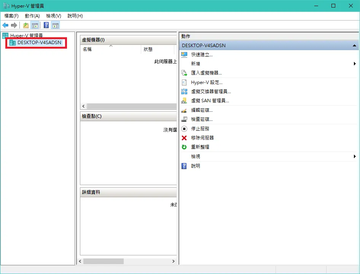360x274 pixels.
Task: Select Hyper-V 管理員 root tree item
Action: [26, 36]
